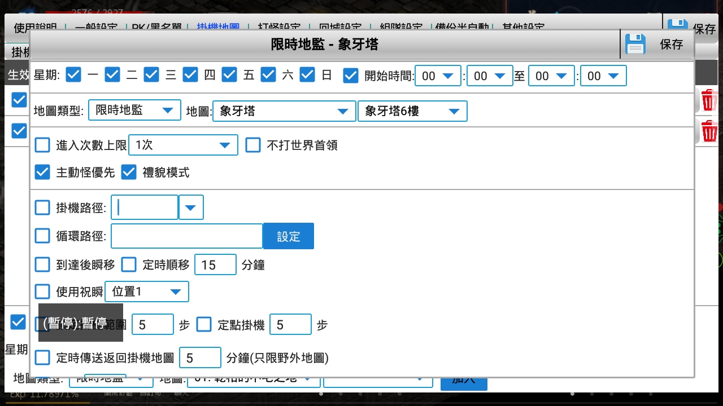The image size is (723, 406).
Task: Open start hour dropdown after 開始時間
Action: (438, 76)
